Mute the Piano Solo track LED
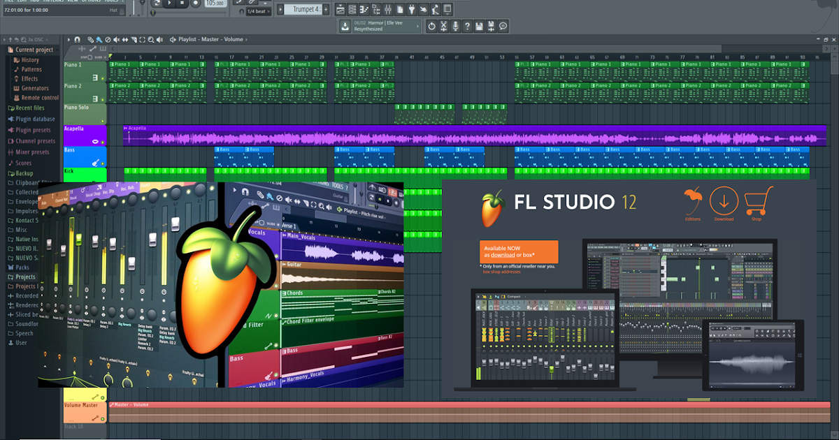The width and height of the screenshot is (839, 440). [103, 121]
